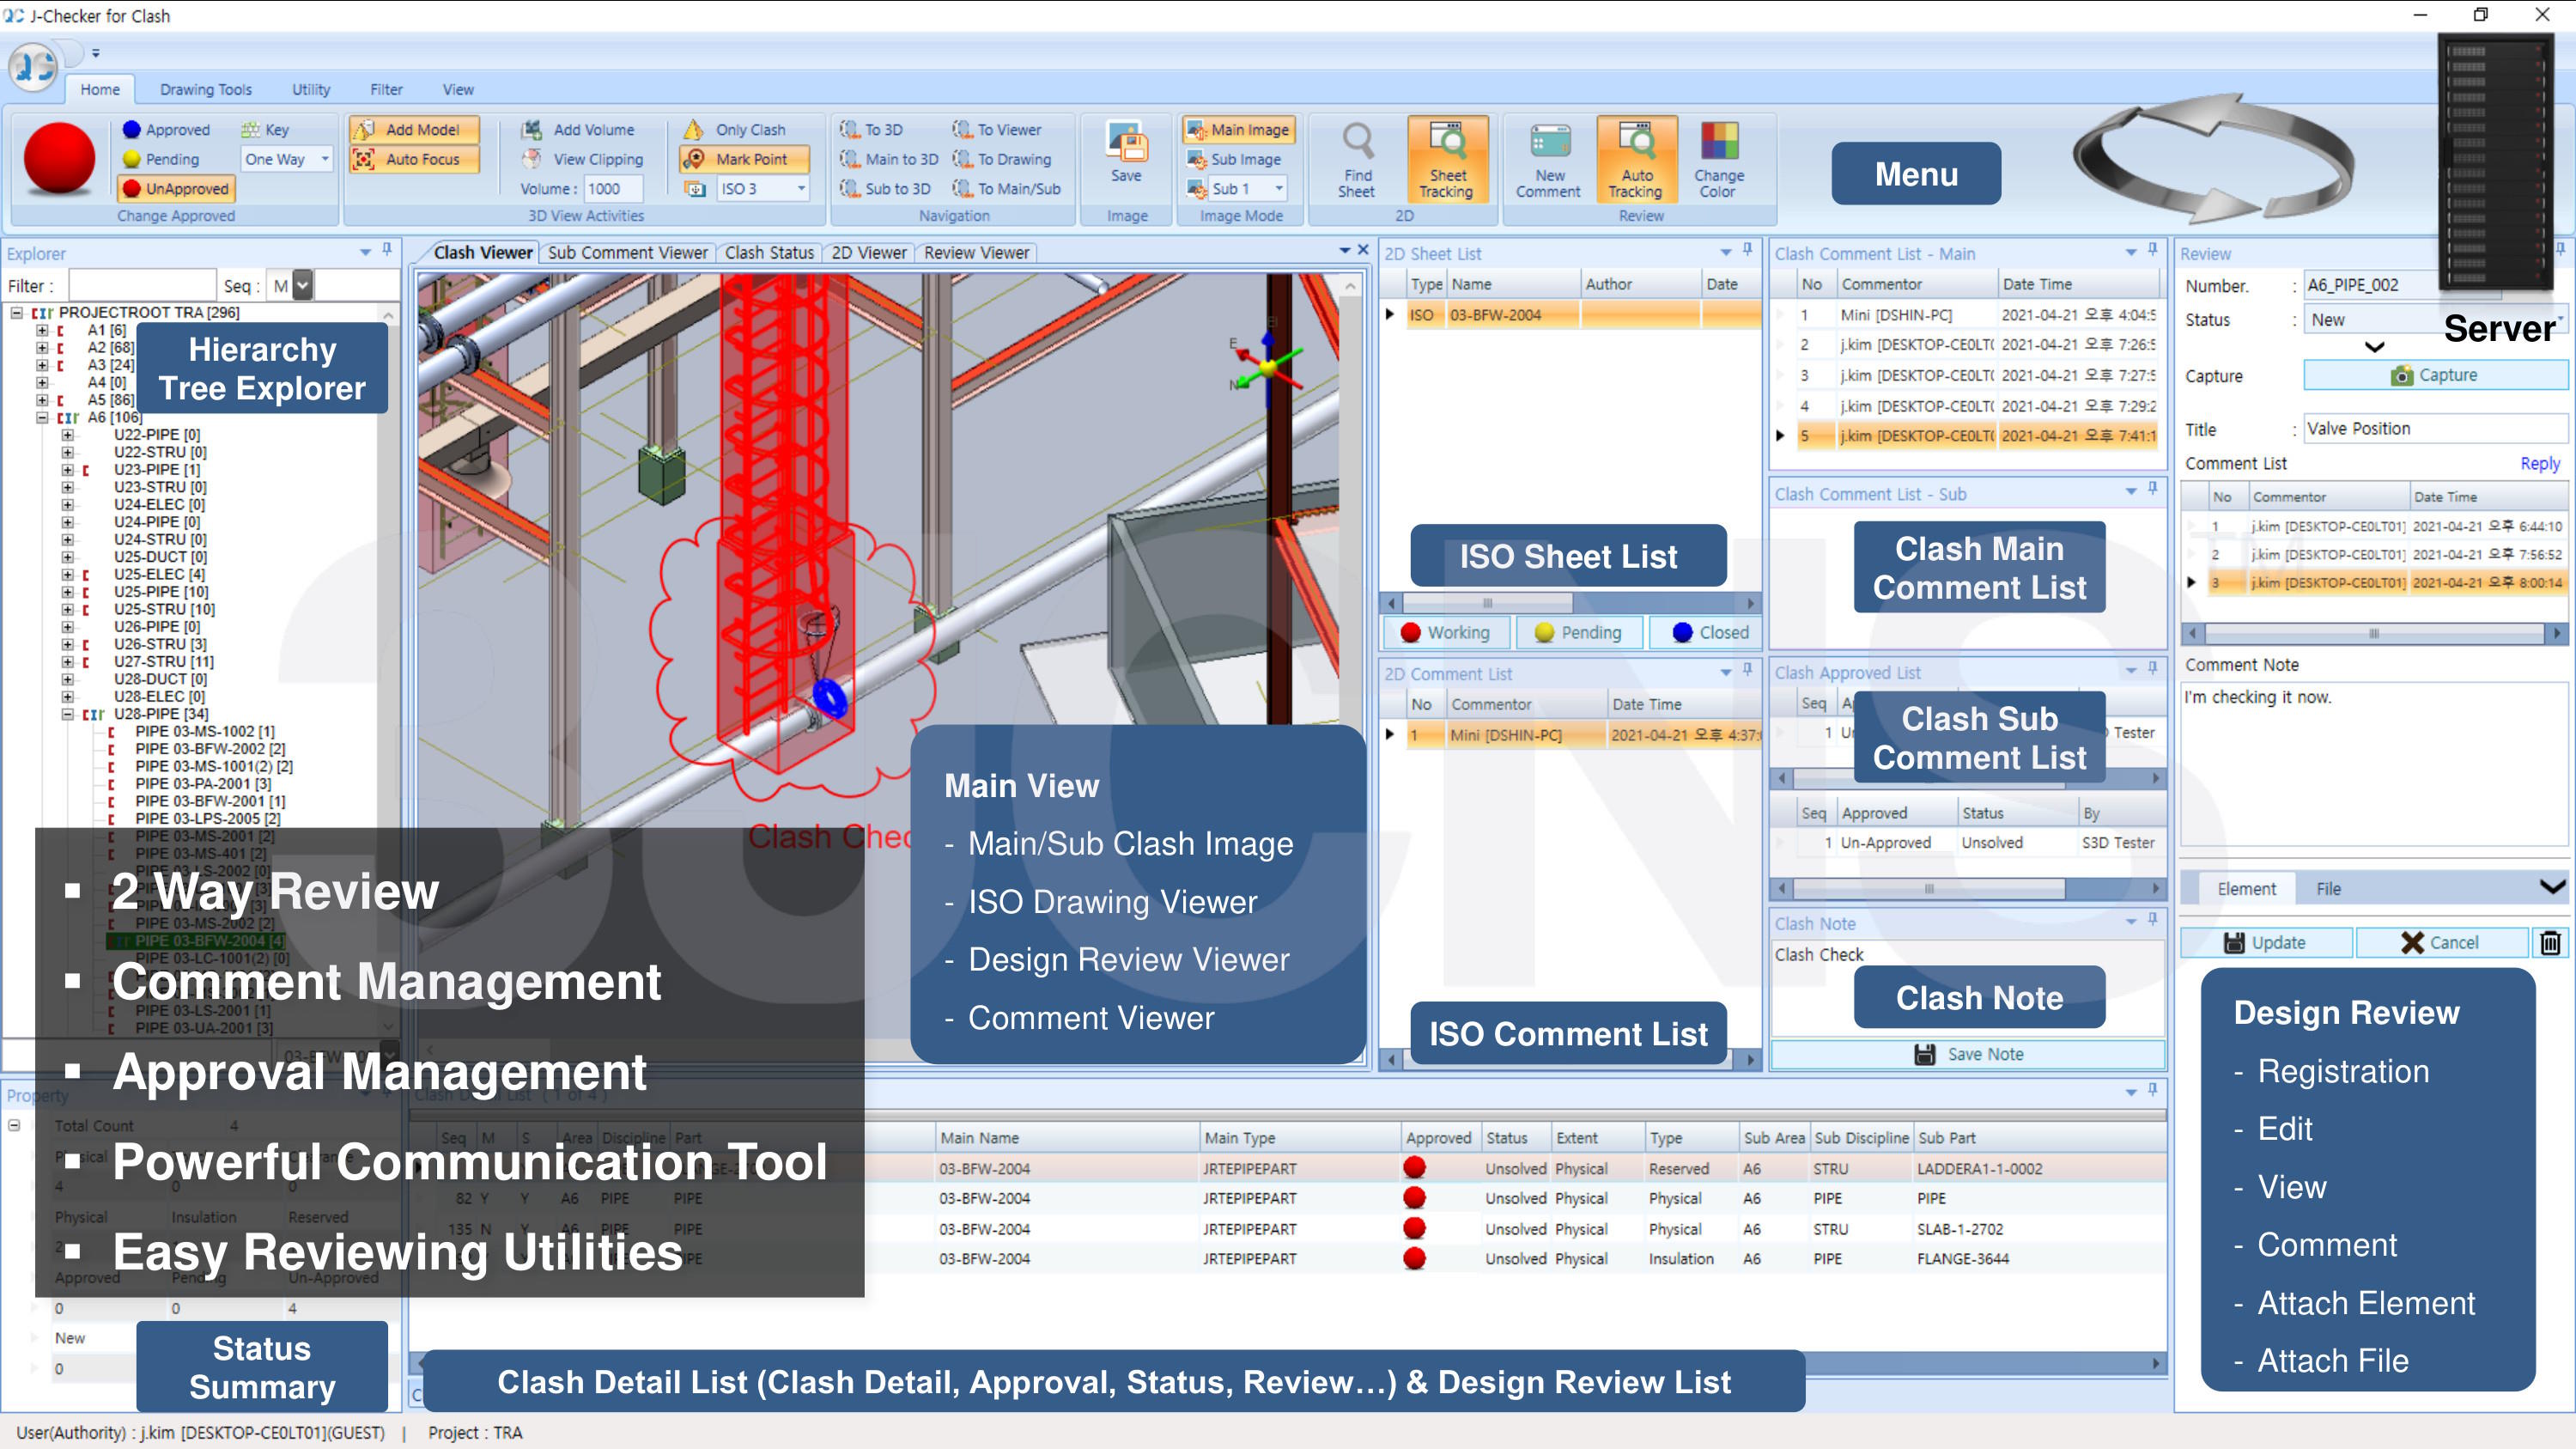Select the Add Volume tool

(579, 130)
